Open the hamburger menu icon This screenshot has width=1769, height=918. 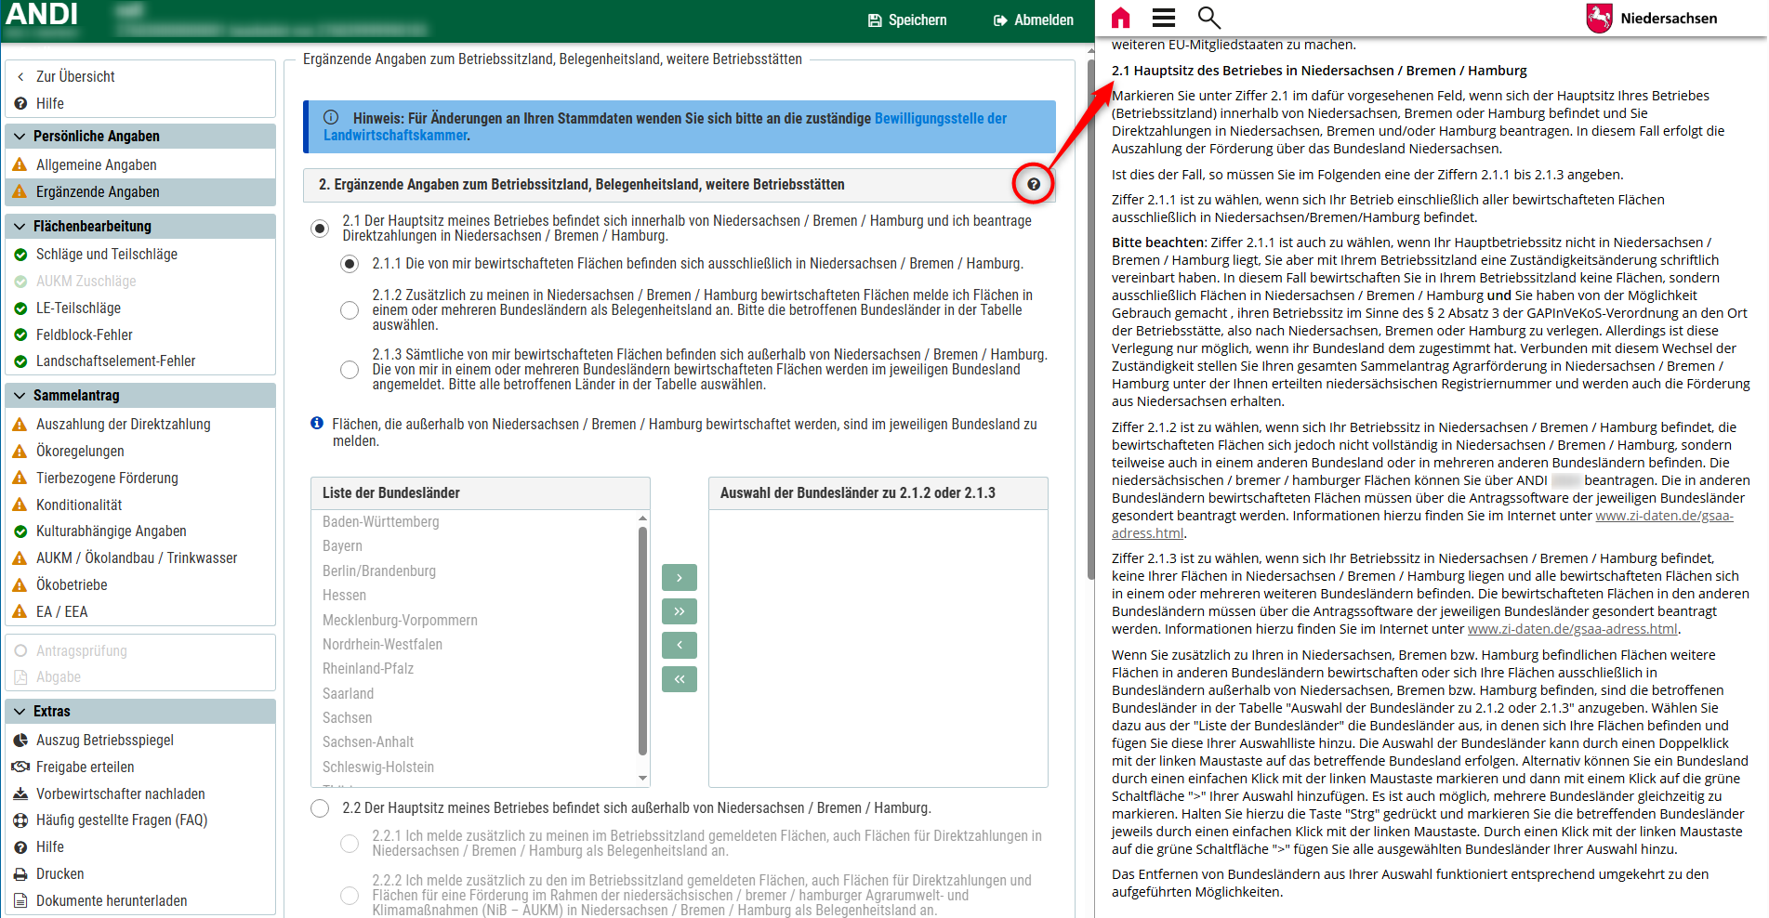[x=1163, y=18]
